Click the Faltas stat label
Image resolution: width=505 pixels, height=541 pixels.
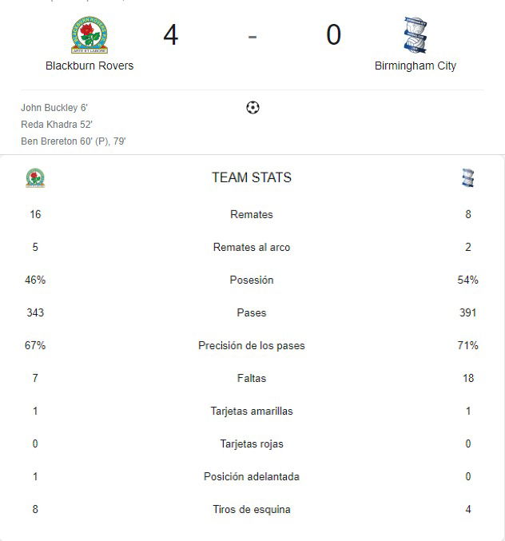click(x=252, y=378)
